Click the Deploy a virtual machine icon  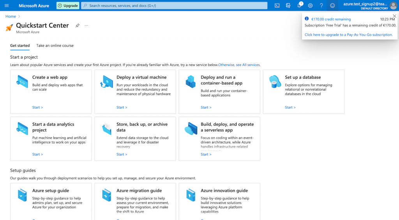pos(107,82)
